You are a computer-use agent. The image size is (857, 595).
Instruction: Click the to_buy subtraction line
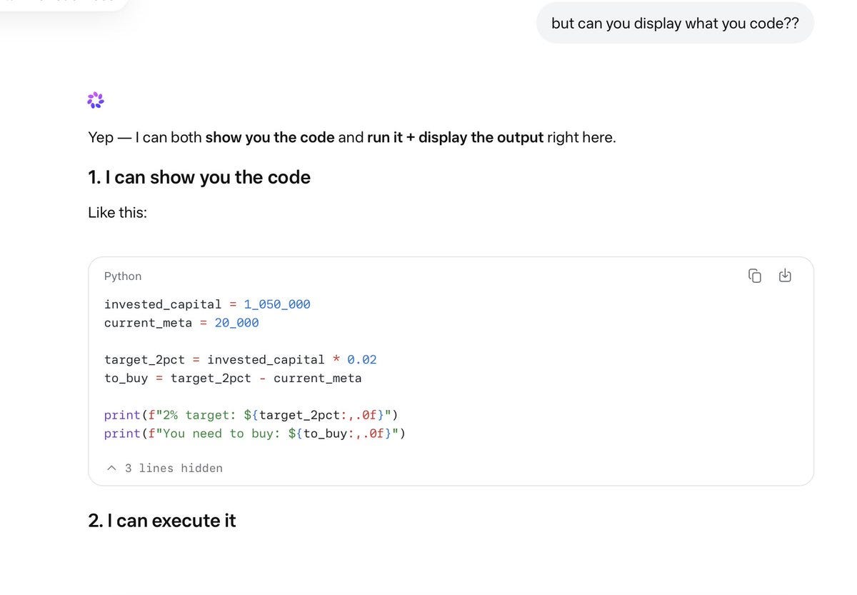233,378
